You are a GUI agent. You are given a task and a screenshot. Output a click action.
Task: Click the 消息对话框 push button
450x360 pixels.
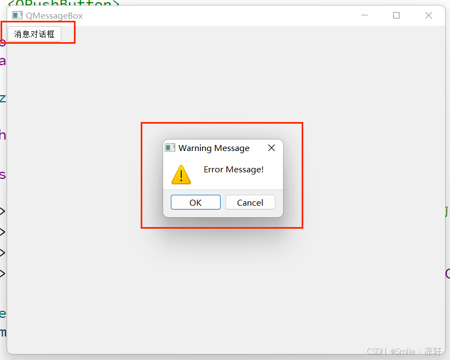point(34,34)
